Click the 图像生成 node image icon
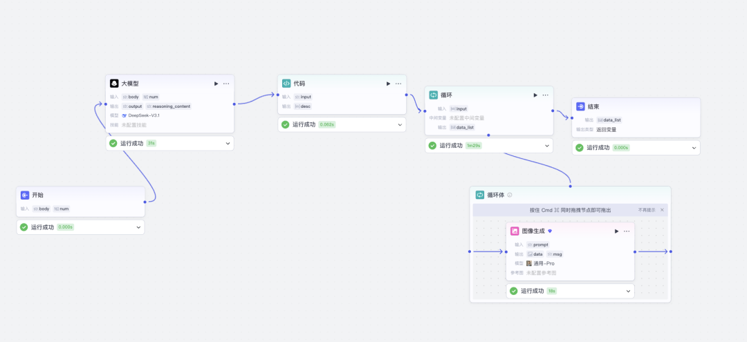 coord(515,231)
